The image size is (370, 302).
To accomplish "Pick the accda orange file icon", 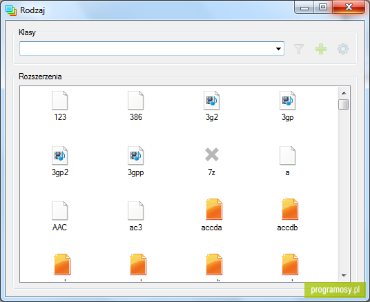I will 214,210.
